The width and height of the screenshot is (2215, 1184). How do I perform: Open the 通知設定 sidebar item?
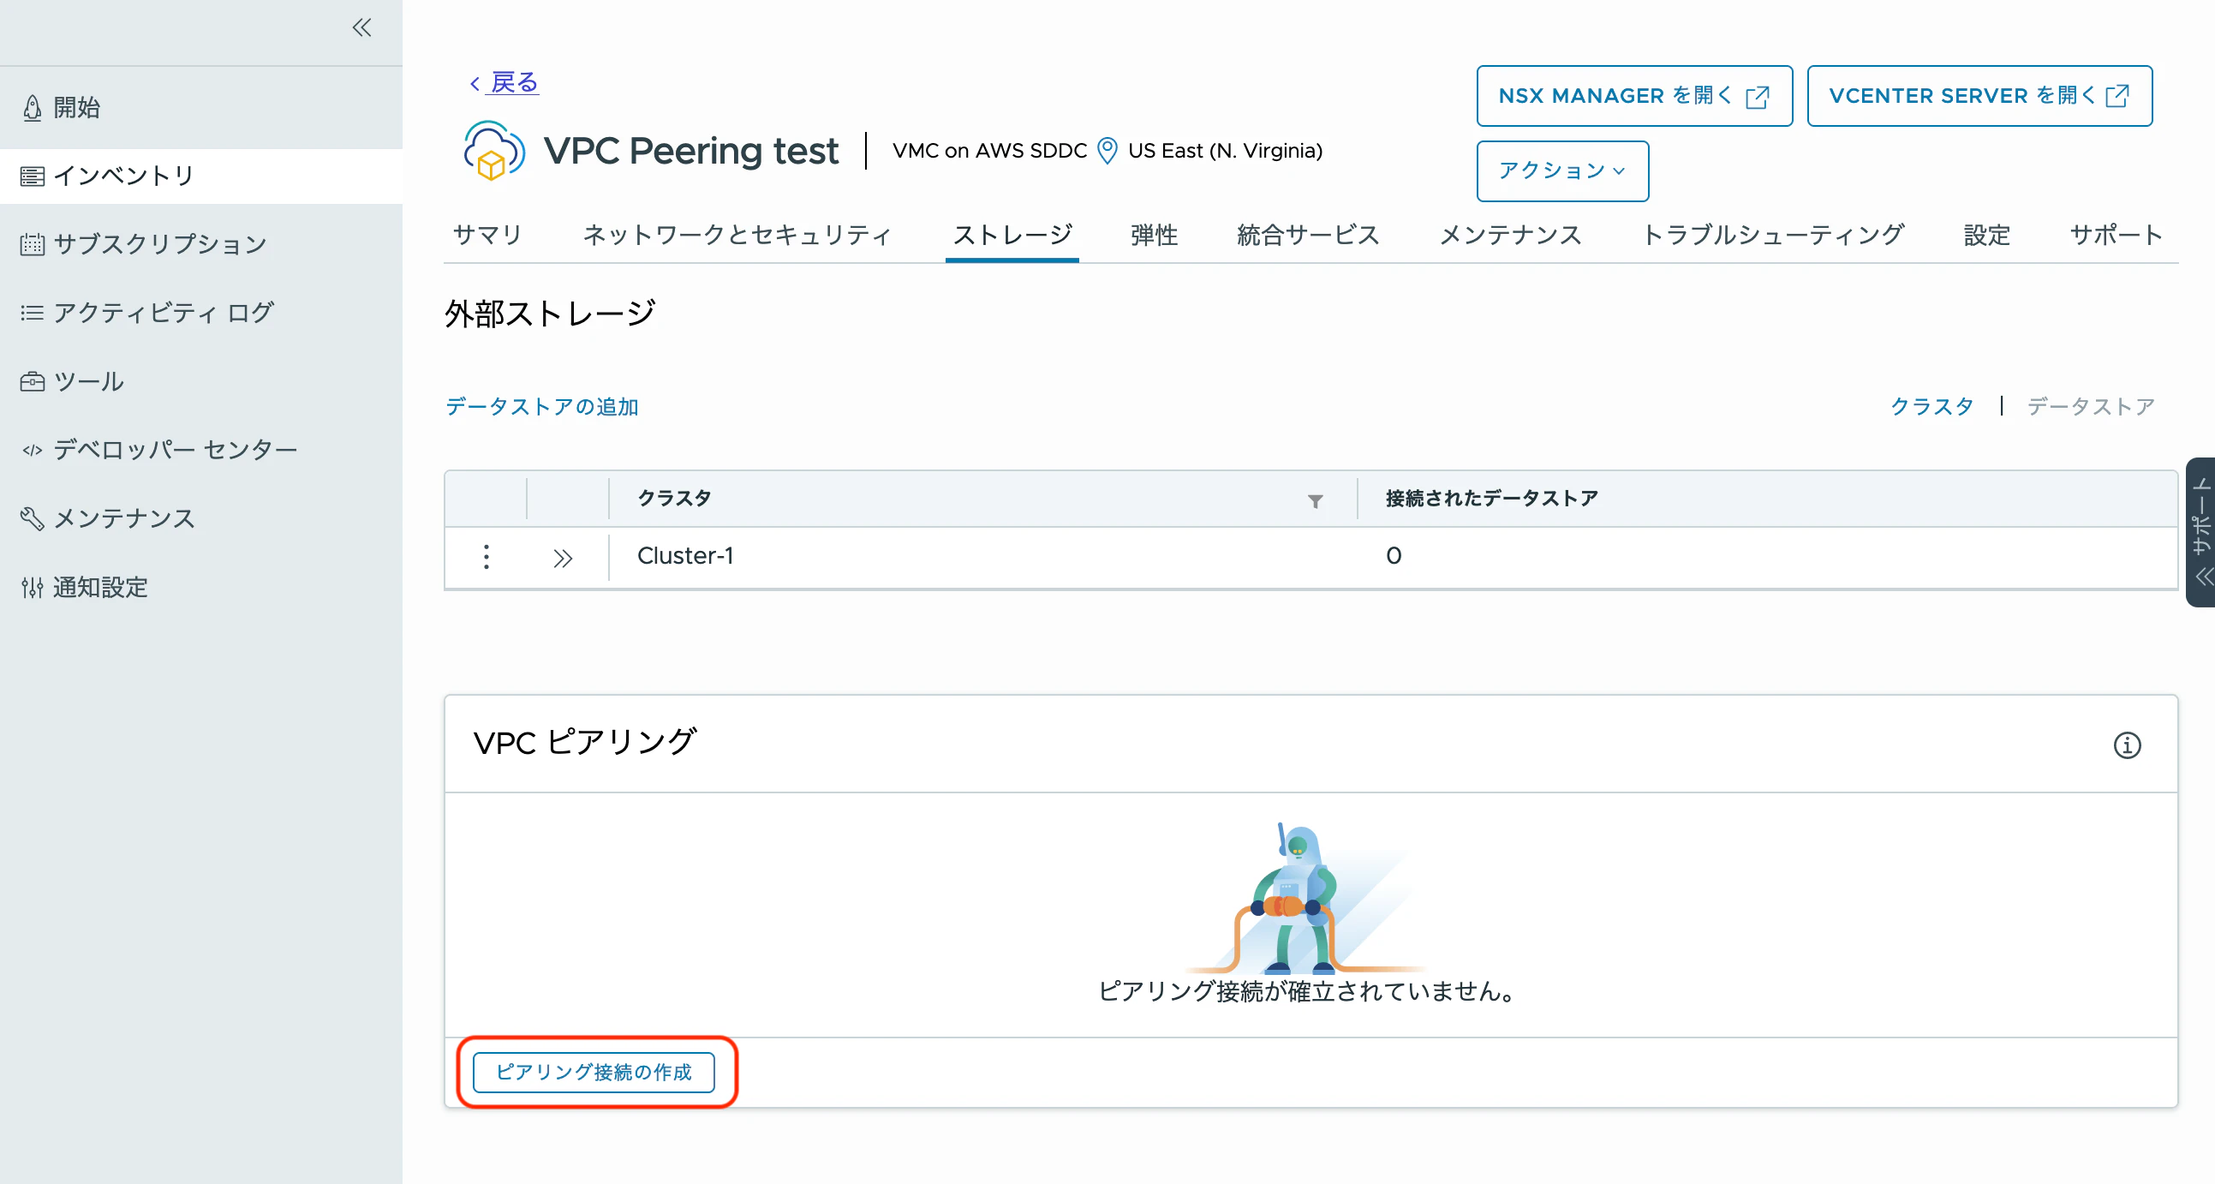click(x=99, y=587)
